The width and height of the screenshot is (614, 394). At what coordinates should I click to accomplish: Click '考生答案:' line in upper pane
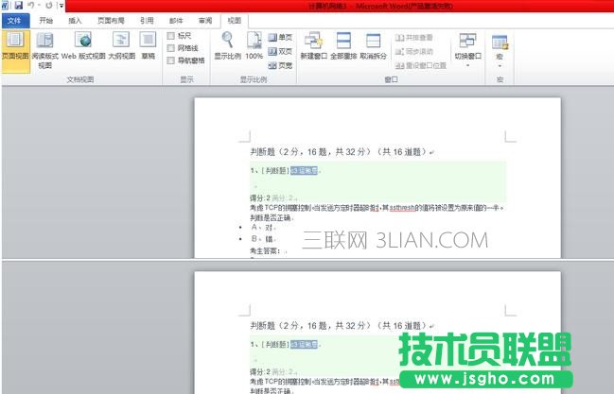(268, 250)
